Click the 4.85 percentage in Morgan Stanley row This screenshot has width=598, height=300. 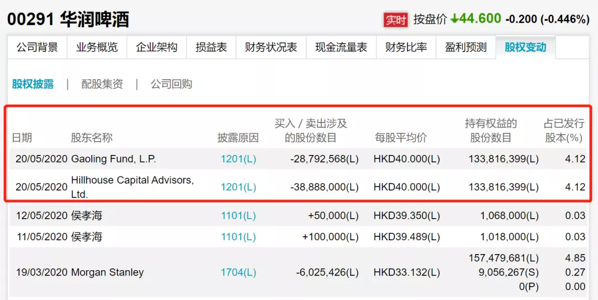(x=575, y=258)
